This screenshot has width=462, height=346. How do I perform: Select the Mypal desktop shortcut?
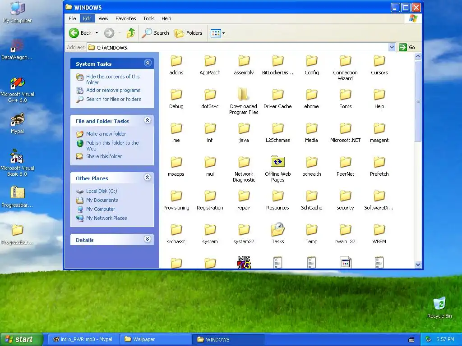click(x=17, y=123)
